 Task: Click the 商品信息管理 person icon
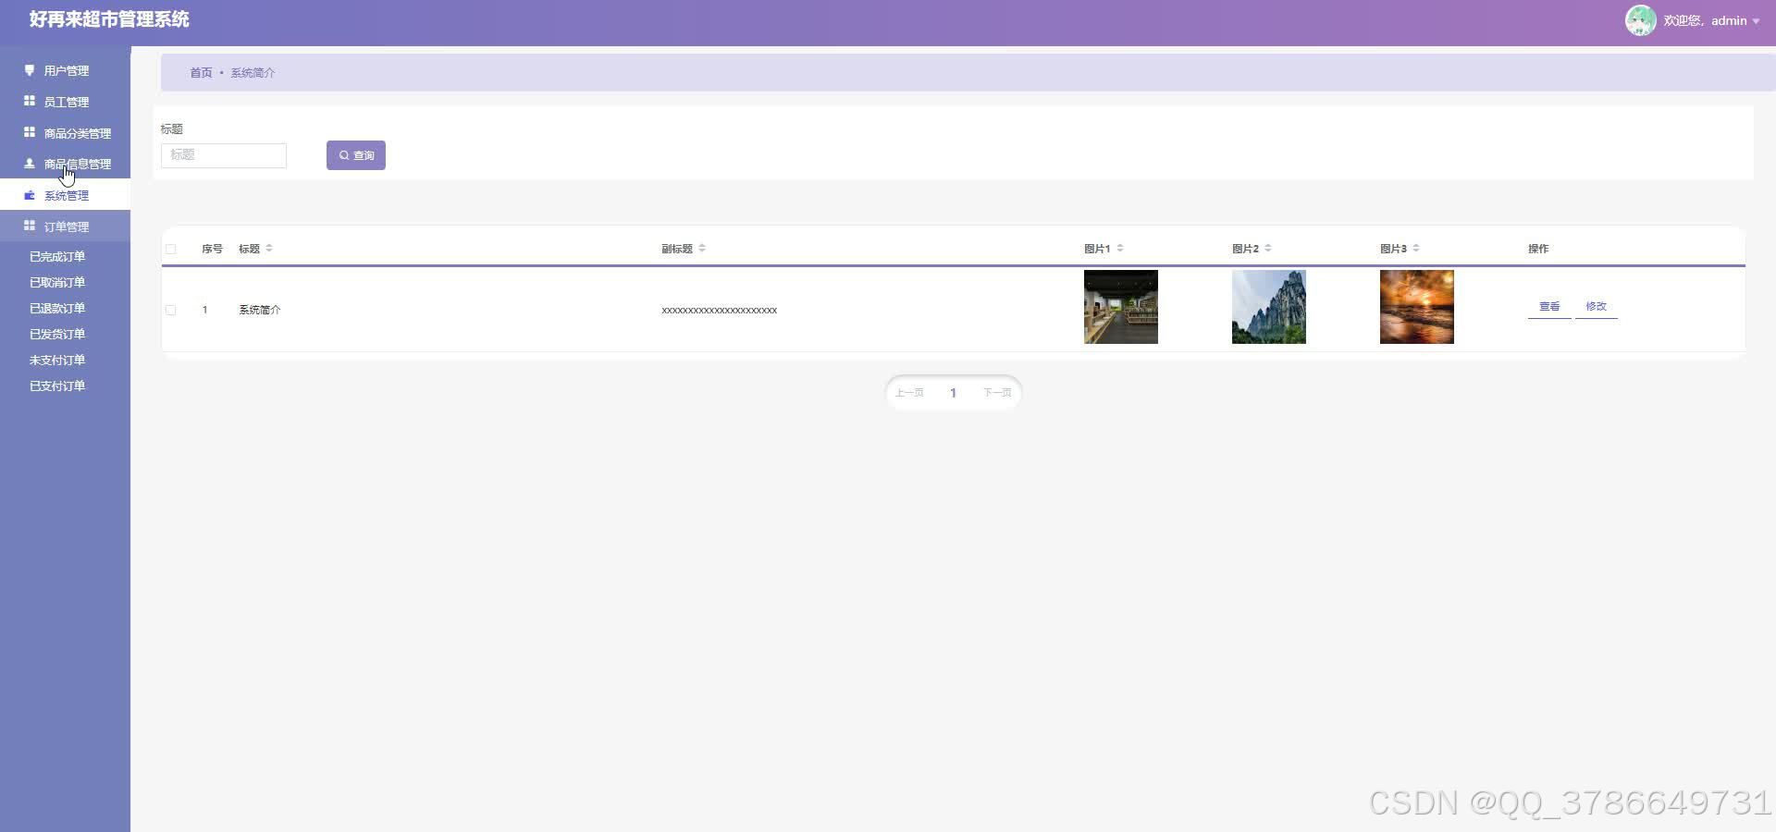[x=29, y=164]
